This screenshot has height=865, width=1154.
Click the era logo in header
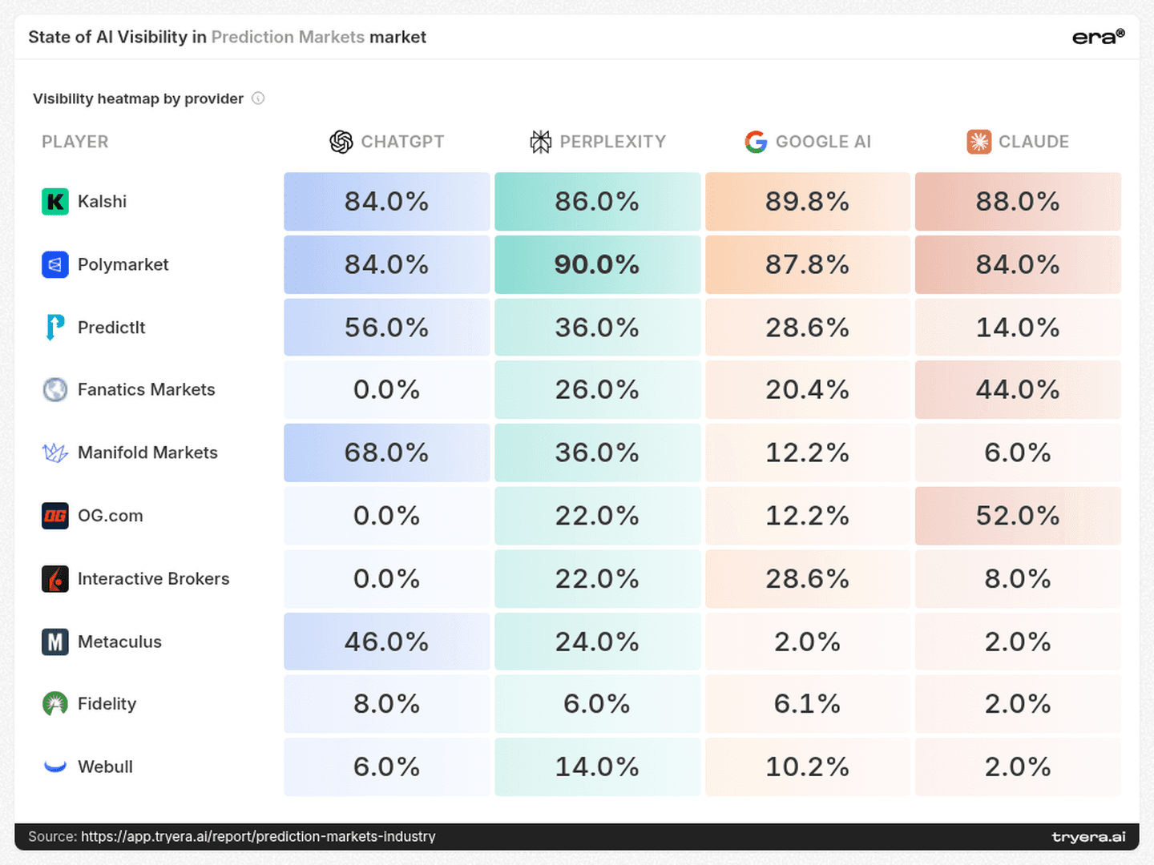coord(1099,37)
